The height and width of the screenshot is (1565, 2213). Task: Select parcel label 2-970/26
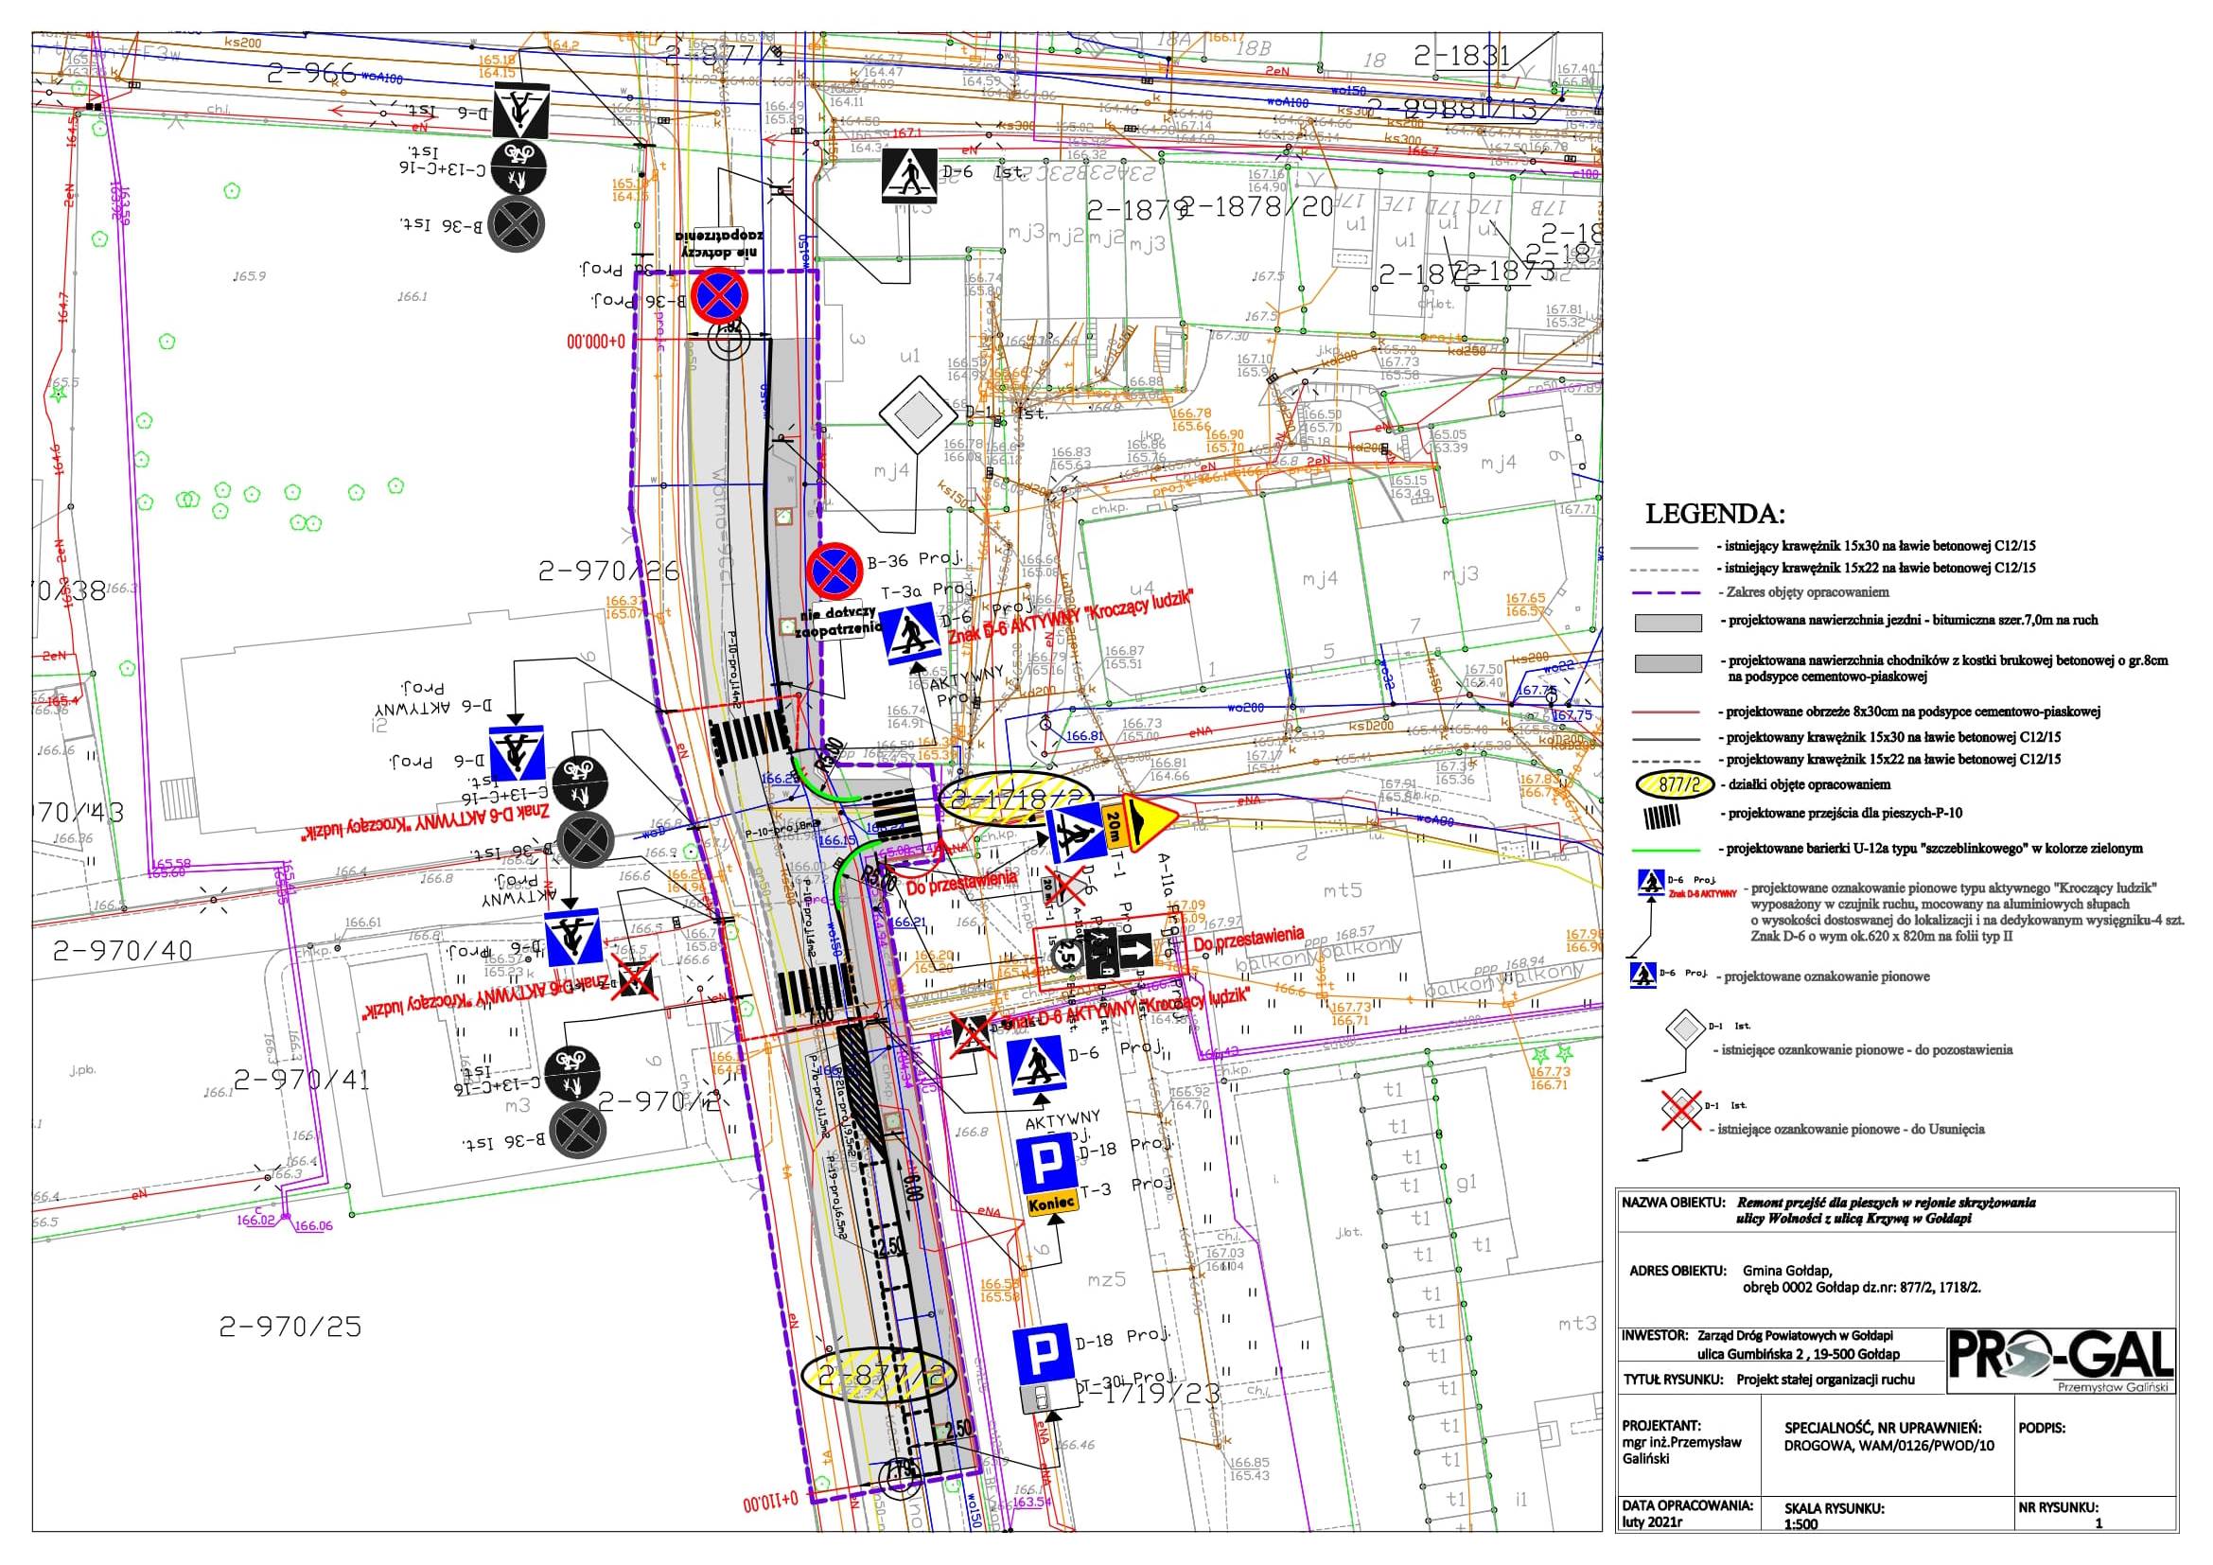[x=609, y=571]
